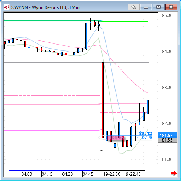Click the 04:00 time axis label
This screenshot has height=181, width=181.
click(x=27, y=174)
